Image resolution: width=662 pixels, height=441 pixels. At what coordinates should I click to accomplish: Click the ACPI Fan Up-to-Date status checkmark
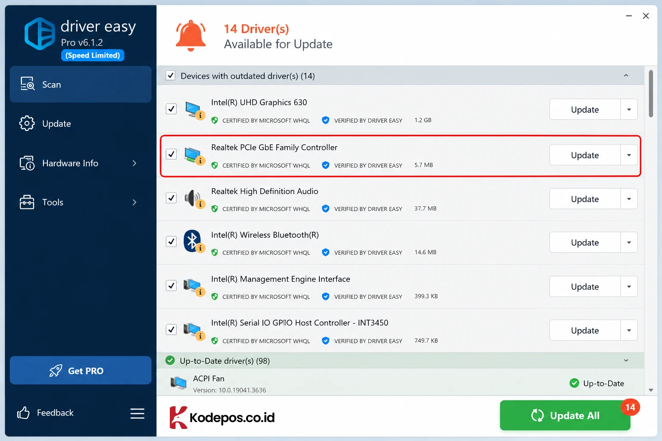574,383
